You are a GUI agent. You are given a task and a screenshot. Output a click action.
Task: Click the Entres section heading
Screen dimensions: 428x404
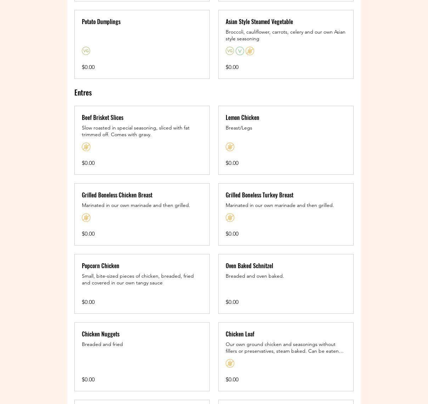click(x=83, y=92)
